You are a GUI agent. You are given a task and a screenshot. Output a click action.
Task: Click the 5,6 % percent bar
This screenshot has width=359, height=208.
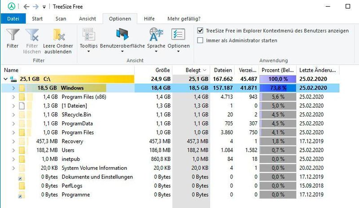[x=278, y=97]
